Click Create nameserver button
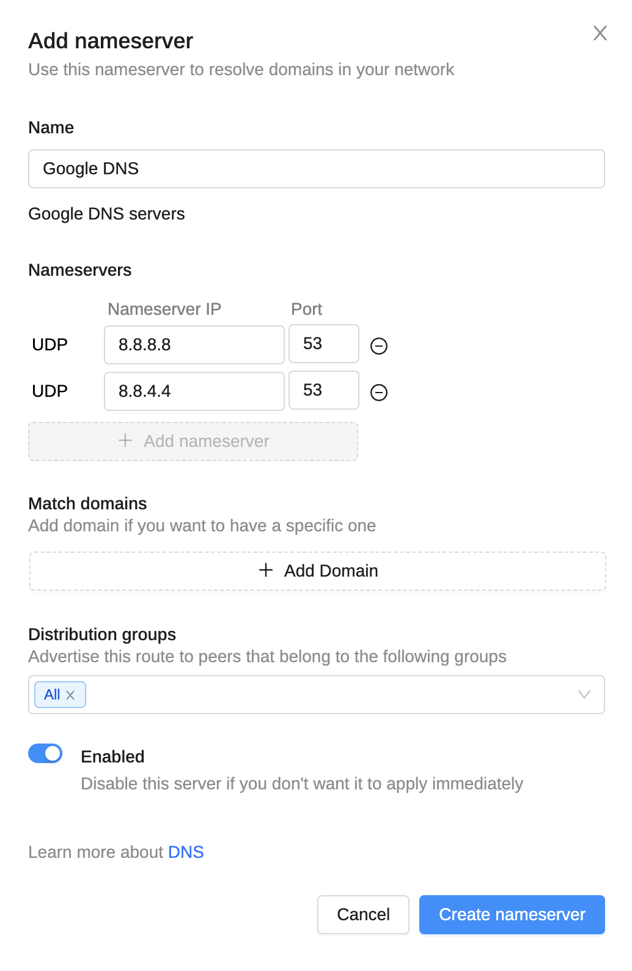The image size is (632, 971). pos(512,915)
